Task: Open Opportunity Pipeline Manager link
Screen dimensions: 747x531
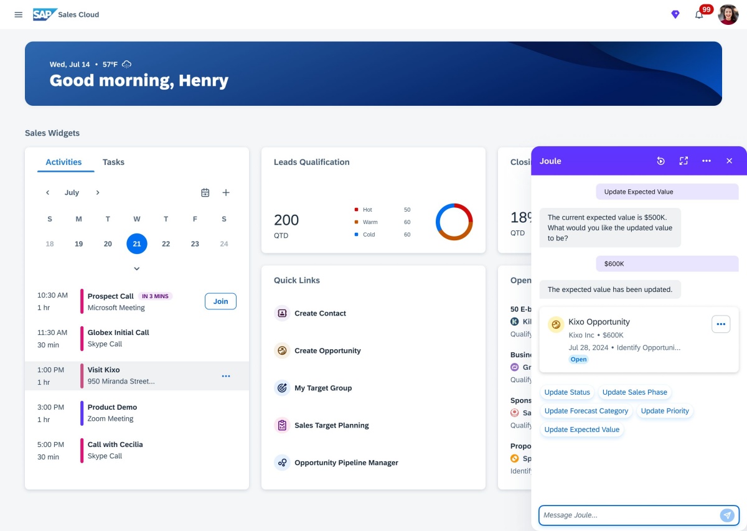Action: coord(346,463)
